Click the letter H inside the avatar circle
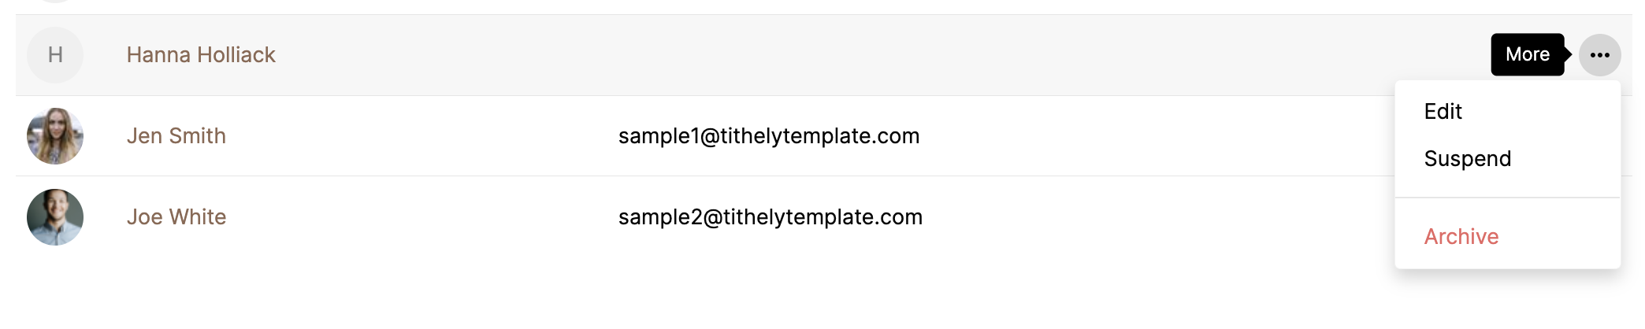The height and width of the screenshot is (329, 1645). pyautogui.click(x=55, y=55)
